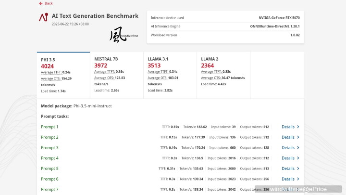Click the LLAMA 2 score 2364
The height and width of the screenshot is (195, 346).
point(208,65)
